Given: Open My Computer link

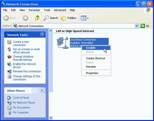Looking at the screenshot, I should tap(21, 112).
